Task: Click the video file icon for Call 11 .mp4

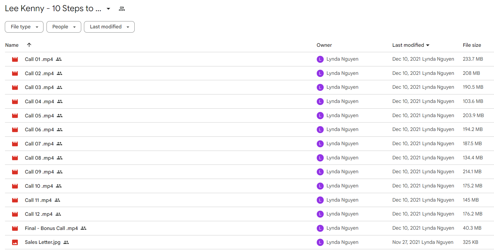Action: [x=15, y=200]
